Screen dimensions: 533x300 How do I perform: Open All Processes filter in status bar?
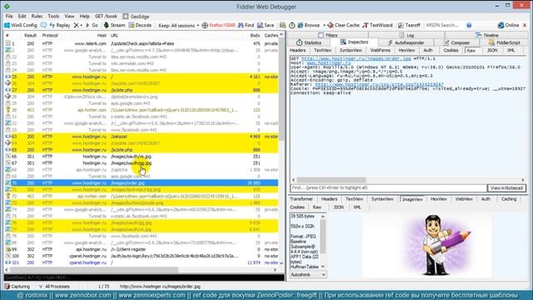(x=54, y=287)
